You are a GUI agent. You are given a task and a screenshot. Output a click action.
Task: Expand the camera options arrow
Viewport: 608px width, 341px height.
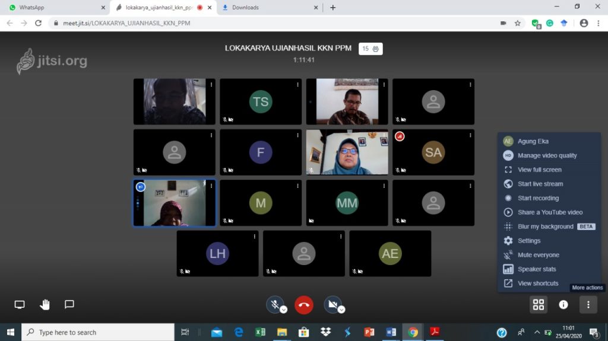pos(341,310)
